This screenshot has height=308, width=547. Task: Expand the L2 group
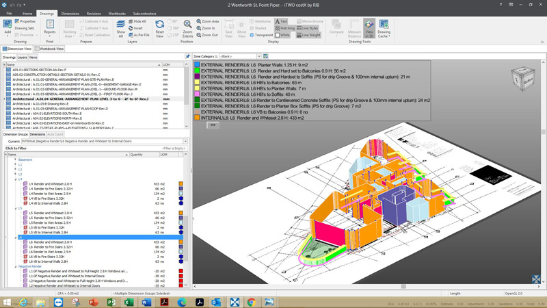[15, 169]
